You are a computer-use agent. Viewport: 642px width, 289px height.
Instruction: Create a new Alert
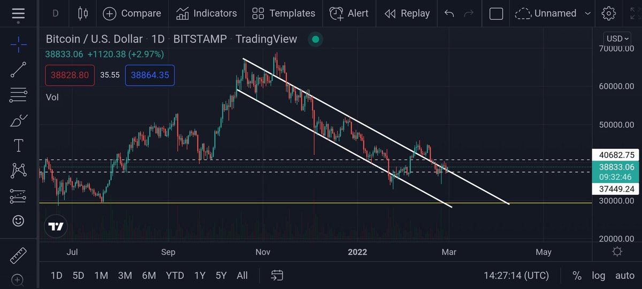(349, 13)
